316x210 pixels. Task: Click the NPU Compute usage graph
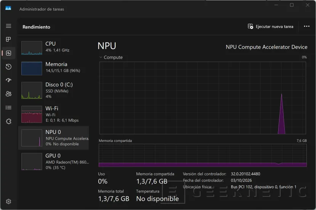tap(202, 98)
